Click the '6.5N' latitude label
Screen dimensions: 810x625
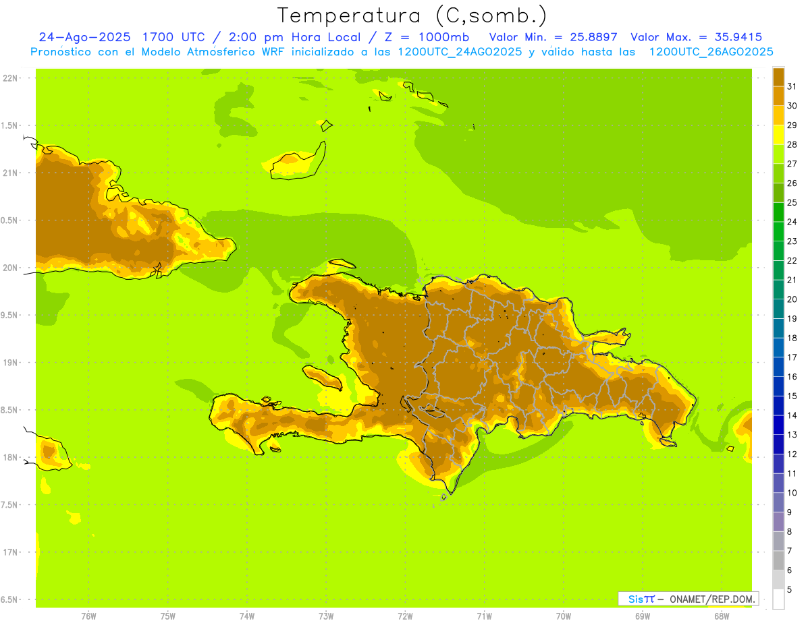10,599
